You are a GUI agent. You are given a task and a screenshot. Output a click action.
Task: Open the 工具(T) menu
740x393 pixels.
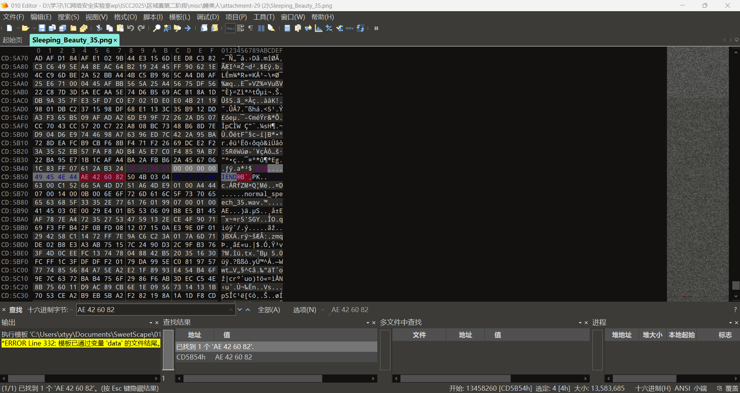click(x=264, y=17)
